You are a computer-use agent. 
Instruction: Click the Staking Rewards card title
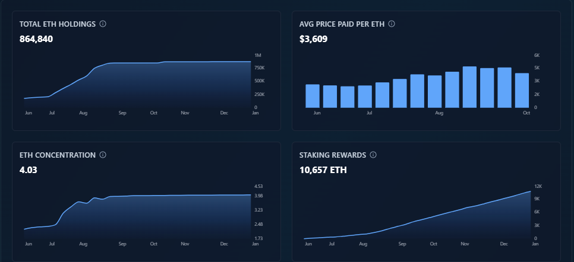coord(333,155)
